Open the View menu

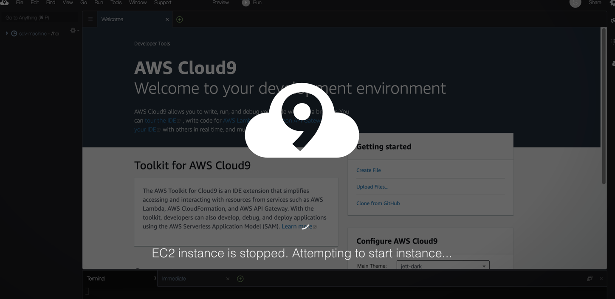tap(68, 3)
